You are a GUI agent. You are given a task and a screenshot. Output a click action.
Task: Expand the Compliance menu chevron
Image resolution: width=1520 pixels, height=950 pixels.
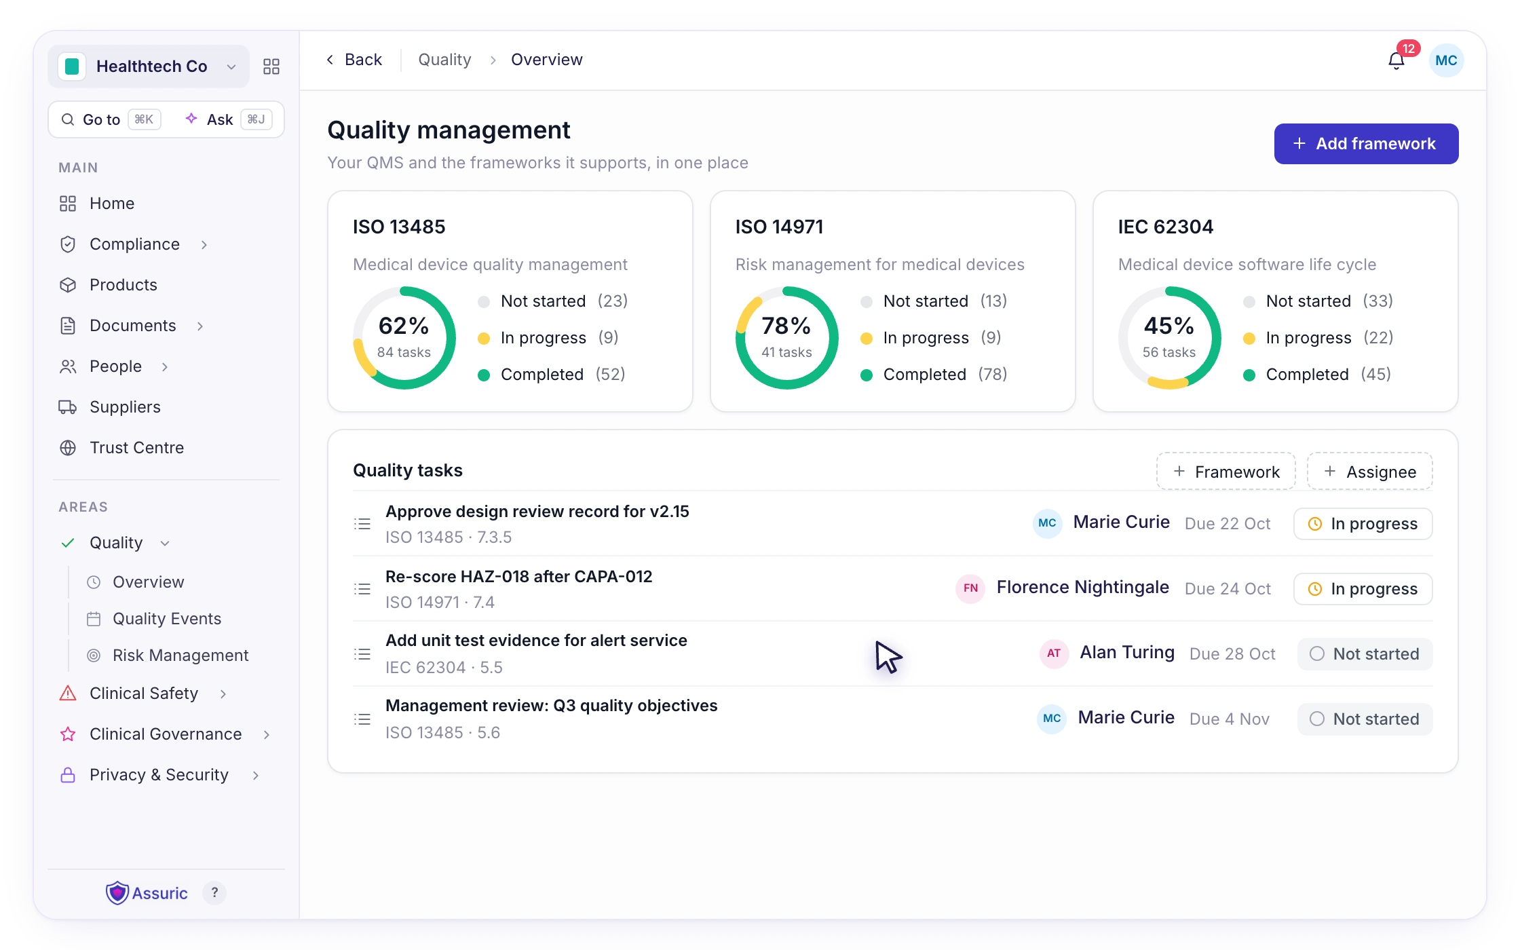(x=204, y=244)
